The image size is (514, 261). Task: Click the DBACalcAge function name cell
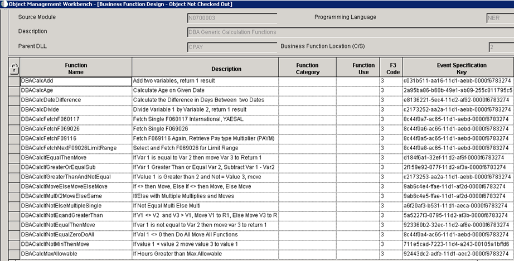[x=76, y=91]
